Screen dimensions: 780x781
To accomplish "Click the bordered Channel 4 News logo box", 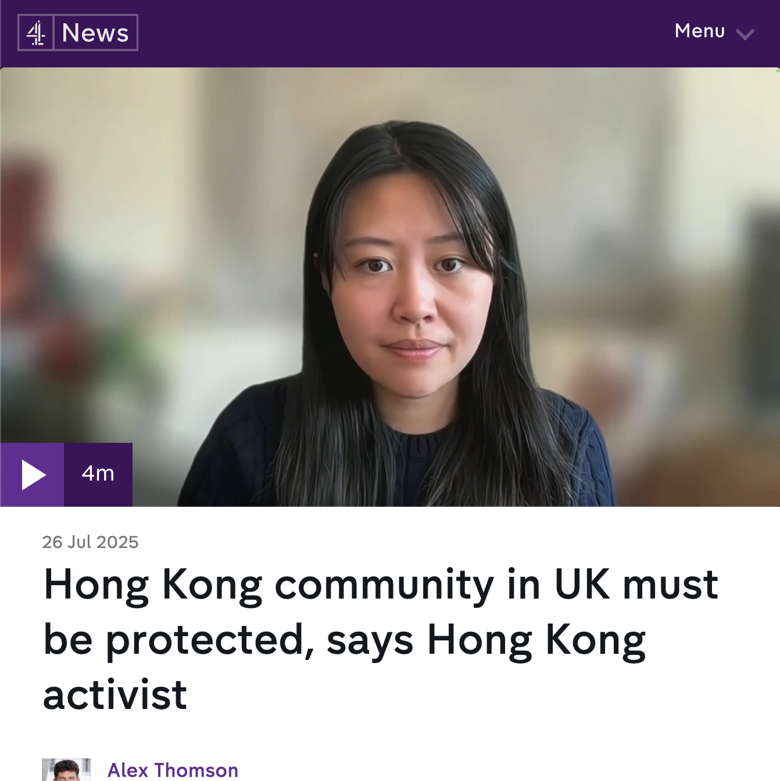I will 78,33.
